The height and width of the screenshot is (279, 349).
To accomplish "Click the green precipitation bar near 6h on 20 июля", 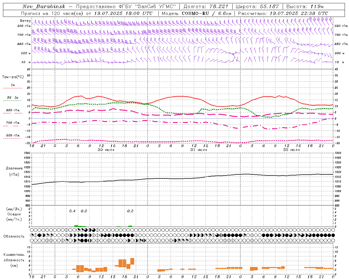I will 76,226.
